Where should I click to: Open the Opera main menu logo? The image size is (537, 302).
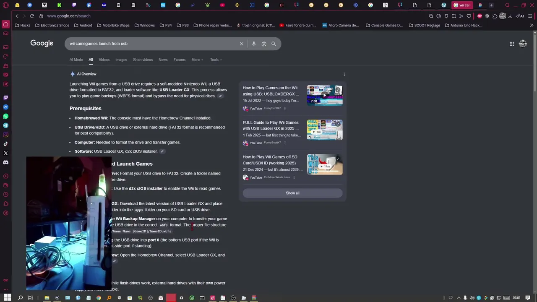click(x=5, y=5)
